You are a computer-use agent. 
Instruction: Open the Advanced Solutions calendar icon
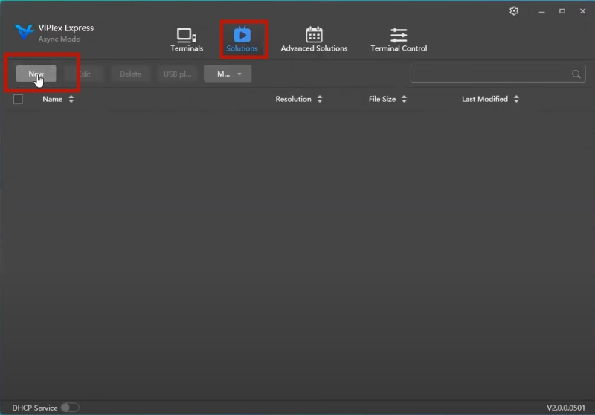click(314, 35)
